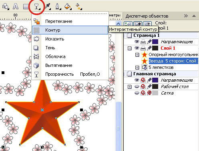Select the Interactive fill tool

click(78, 6)
